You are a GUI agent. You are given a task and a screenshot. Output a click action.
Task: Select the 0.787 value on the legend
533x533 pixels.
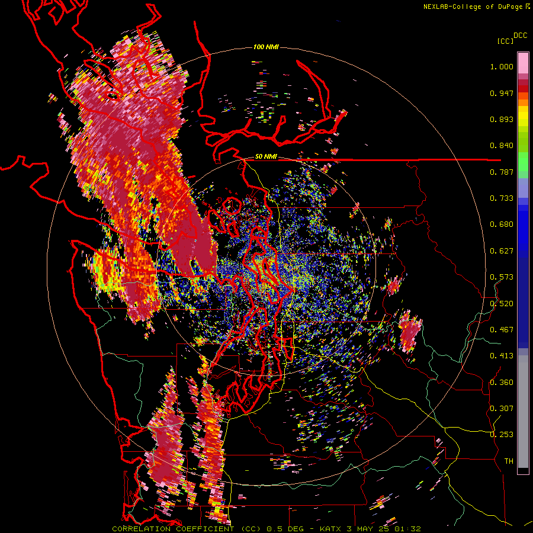502,172
